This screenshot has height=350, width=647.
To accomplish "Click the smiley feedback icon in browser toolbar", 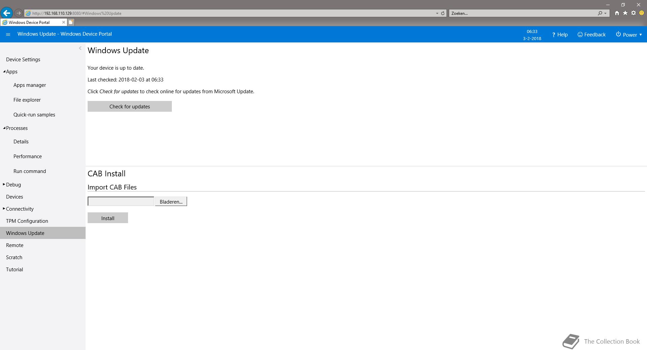I will (x=642, y=13).
